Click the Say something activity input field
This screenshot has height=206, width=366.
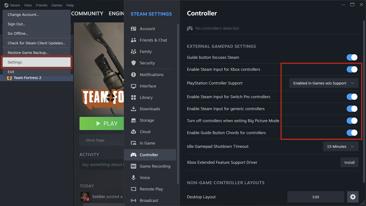click(102, 165)
